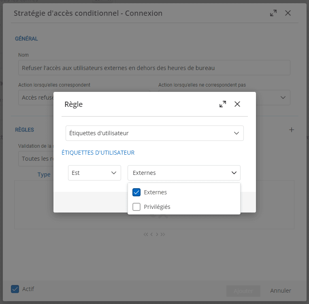Image resolution: width=309 pixels, height=304 pixels.
Task: Close the Stratégie d'accès conditionnel window
Action: click(288, 13)
